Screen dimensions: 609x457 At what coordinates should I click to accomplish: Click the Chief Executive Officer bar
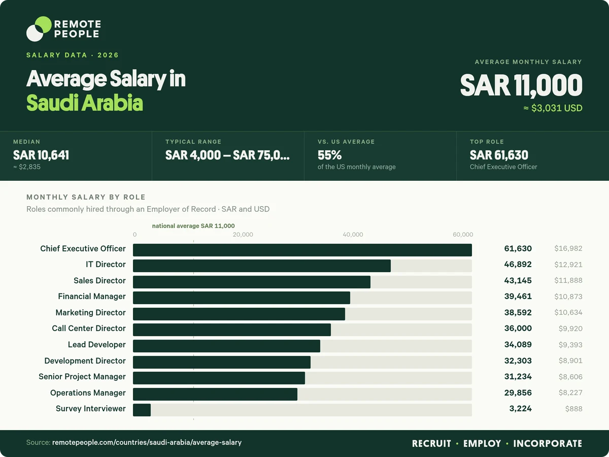tap(302, 250)
